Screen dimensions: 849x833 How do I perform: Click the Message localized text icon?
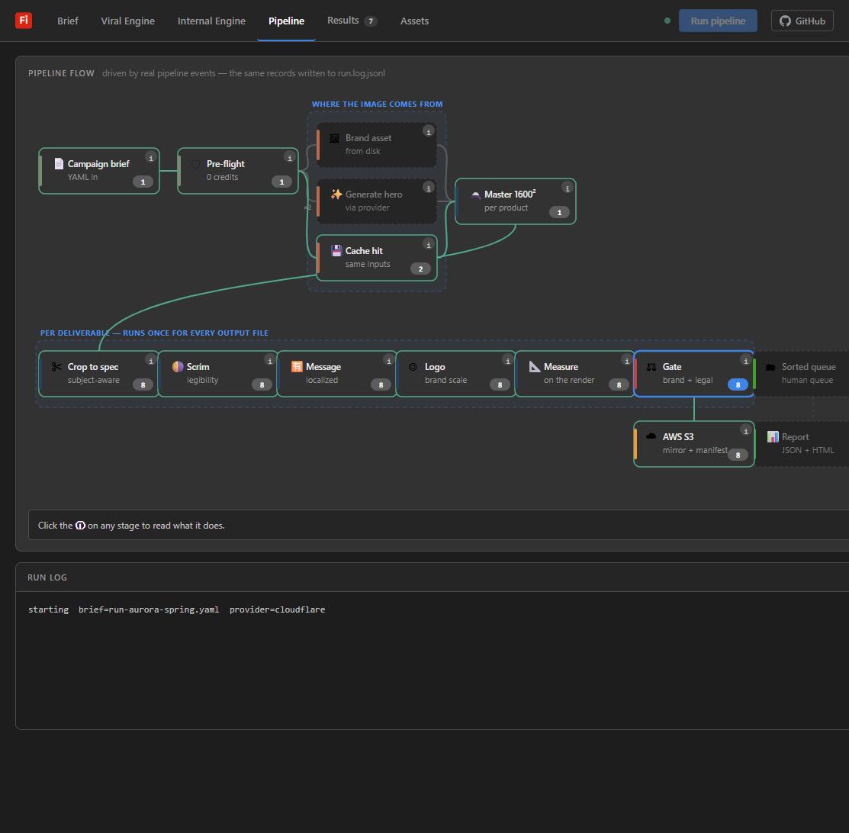[297, 367]
